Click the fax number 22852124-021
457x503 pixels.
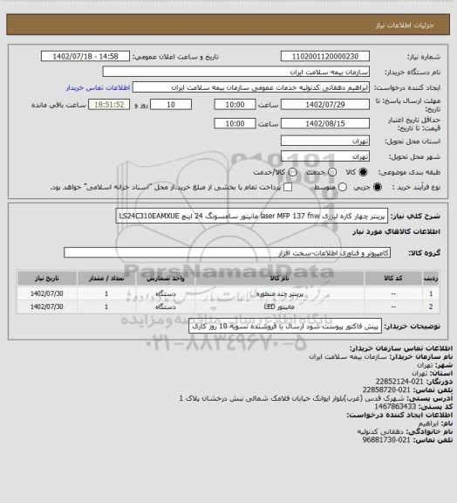click(399, 382)
